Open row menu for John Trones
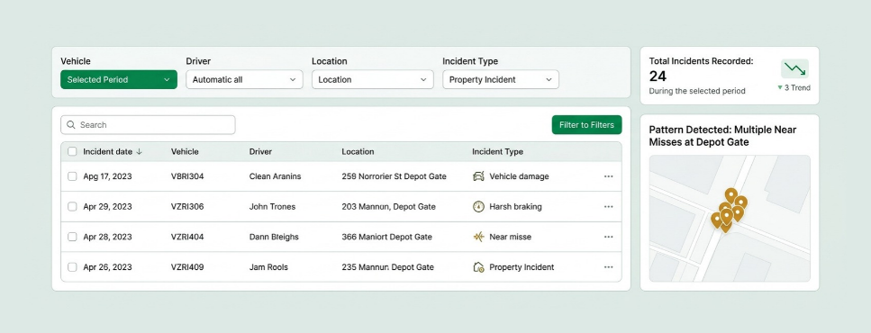Image resolution: width=871 pixels, height=333 pixels. click(x=608, y=206)
